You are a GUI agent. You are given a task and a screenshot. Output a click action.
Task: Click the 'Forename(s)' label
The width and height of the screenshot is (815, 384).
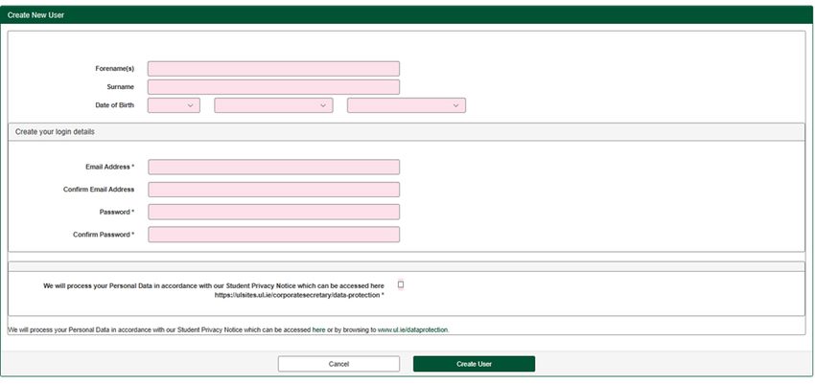[114, 69]
